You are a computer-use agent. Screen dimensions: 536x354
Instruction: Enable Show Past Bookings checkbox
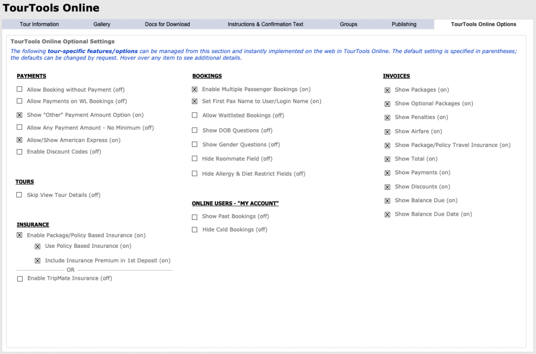(x=195, y=217)
